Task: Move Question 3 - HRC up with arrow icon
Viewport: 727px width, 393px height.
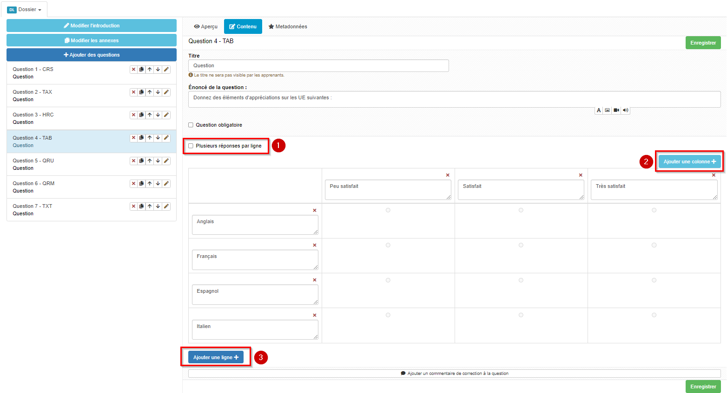Action: (150, 115)
